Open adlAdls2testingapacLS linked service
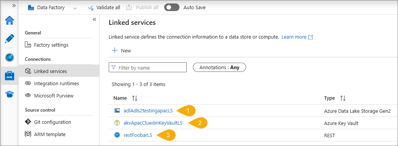 click(148, 111)
